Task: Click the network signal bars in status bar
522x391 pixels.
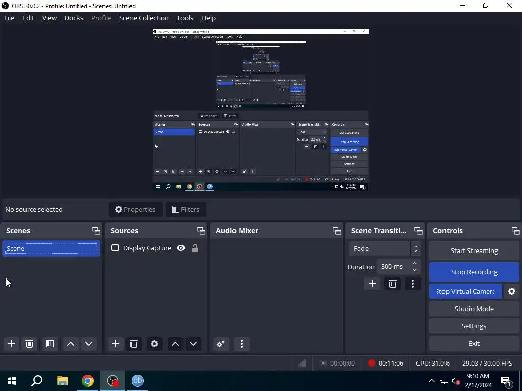Action: 302,363
